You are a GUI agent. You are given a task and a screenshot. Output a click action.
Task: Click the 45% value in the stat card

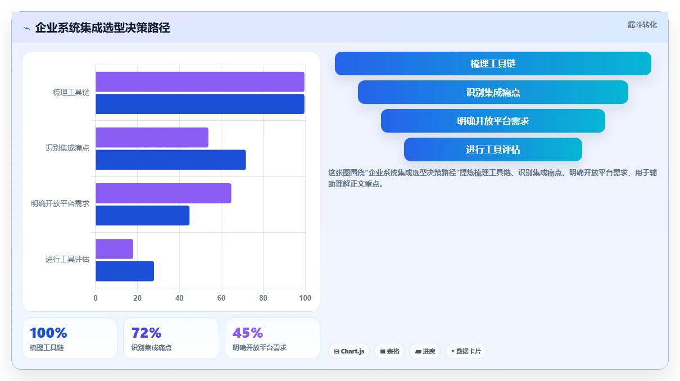[x=248, y=333]
